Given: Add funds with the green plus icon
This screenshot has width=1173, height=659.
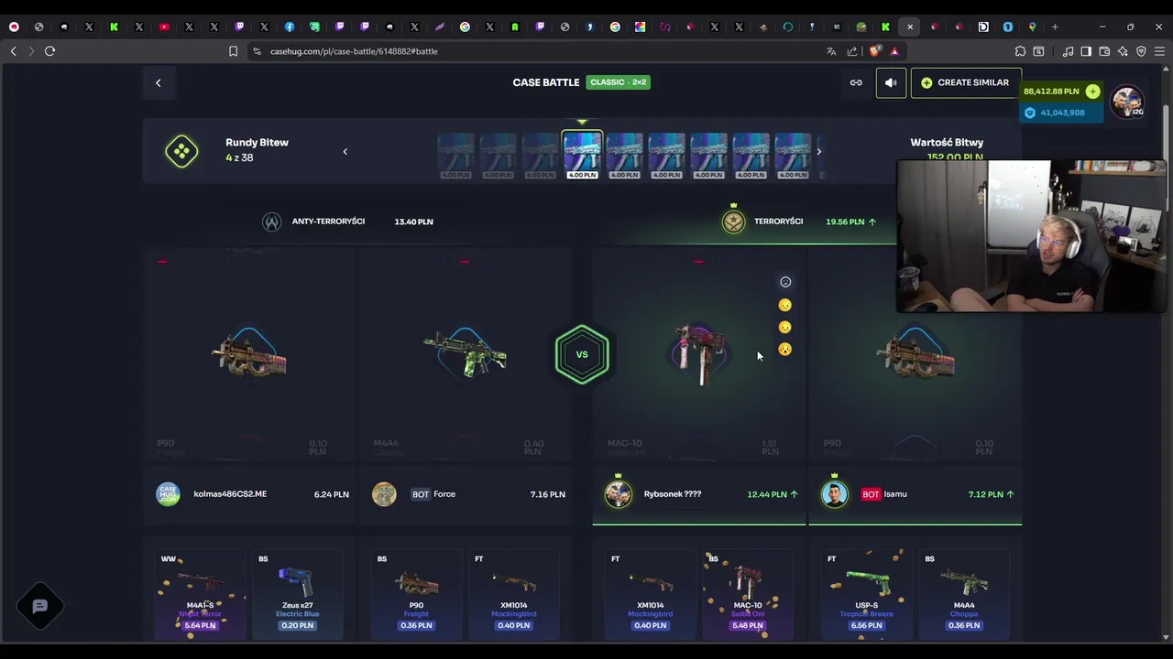Looking at the screenshot, I should (x=1092, y=92).
